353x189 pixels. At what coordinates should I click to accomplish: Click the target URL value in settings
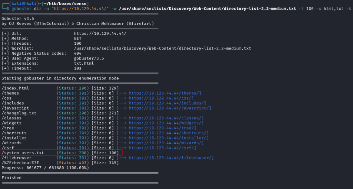tap(100, 33)
